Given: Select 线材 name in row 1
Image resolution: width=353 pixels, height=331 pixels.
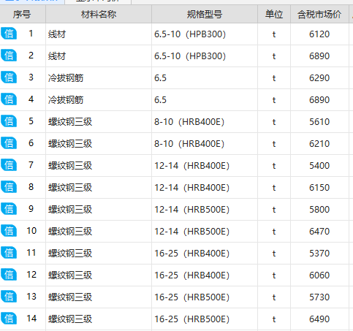Looking at the screenshot, I should (x=57, y=34).
